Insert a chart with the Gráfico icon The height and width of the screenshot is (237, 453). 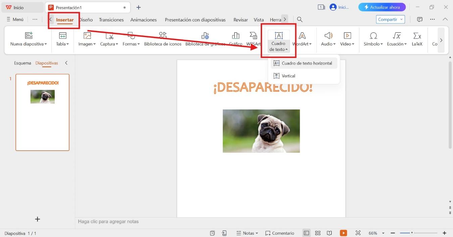pos(235,38)
